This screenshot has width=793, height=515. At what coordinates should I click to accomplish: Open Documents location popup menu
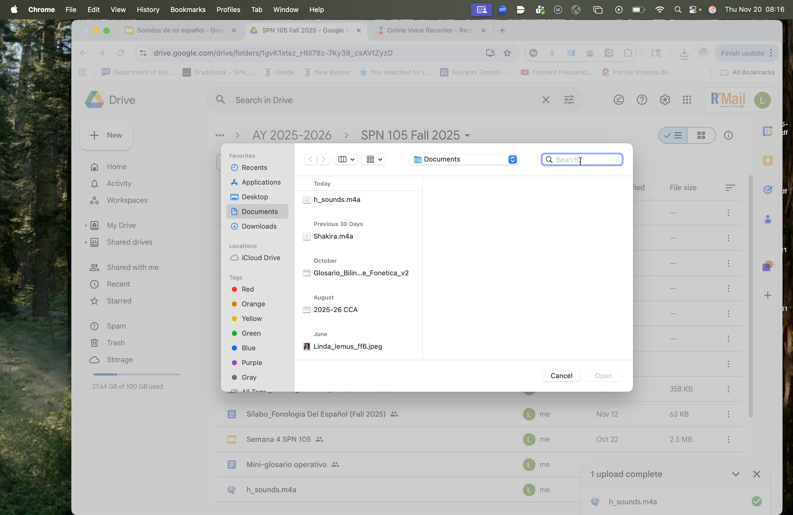(x=463, y=159)
